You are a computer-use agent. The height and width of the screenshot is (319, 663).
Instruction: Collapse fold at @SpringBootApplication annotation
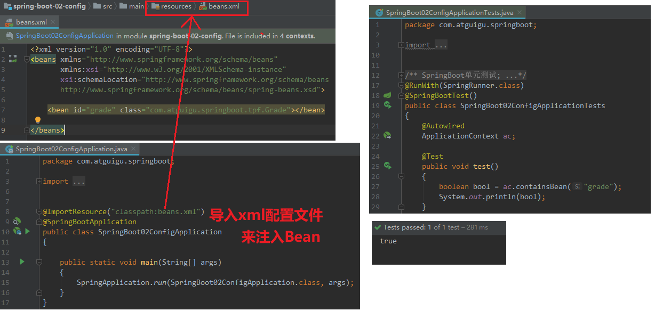coord(39,222)
